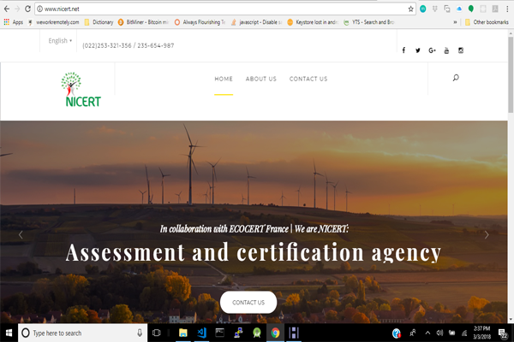Select CONTACT US in the navigation bar
Screen dimensions: 514x342
pyautogui.click(x=308, y=79)
